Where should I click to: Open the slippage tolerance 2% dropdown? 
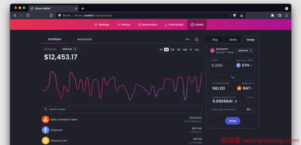(250, 110)
